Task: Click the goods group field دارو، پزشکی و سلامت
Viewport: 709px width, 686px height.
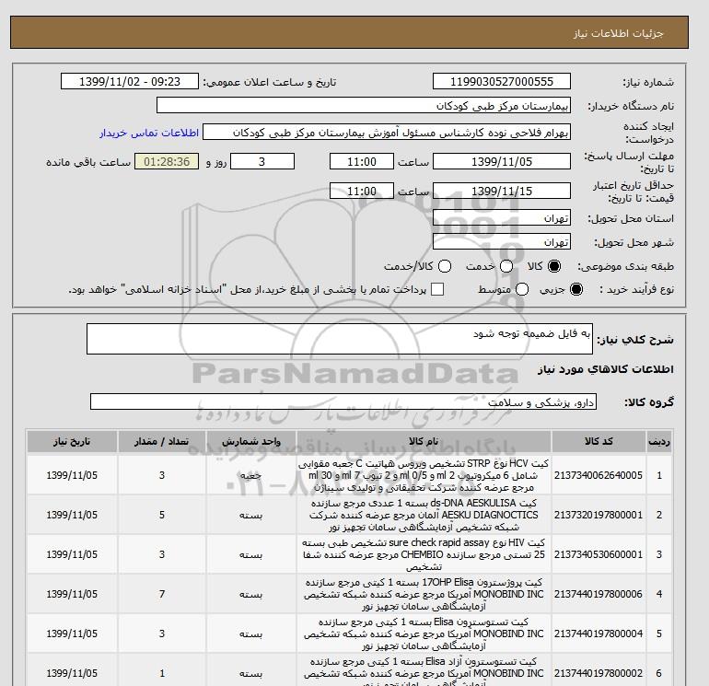Action: pos(343,401)
